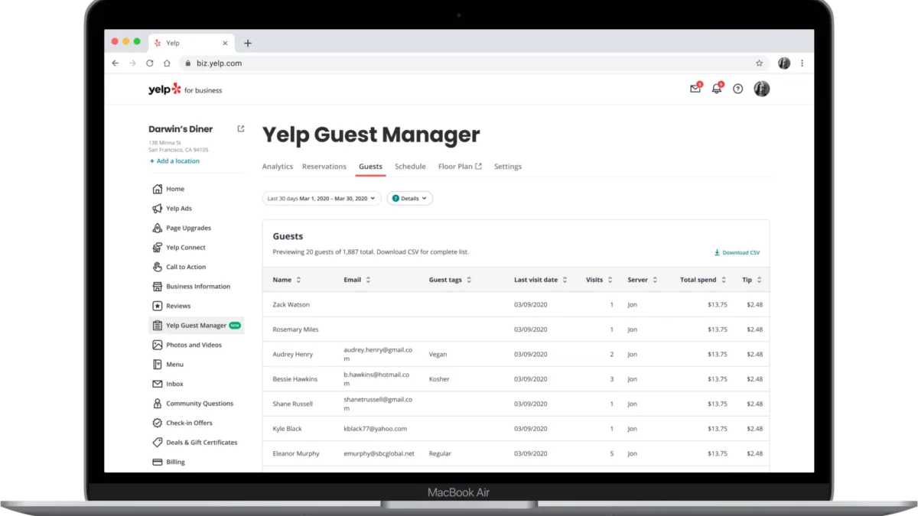Image resolution: width=918 pixels, height=516 pixels.
Task: Expand the Details dropdown
Action: (410, 198)
